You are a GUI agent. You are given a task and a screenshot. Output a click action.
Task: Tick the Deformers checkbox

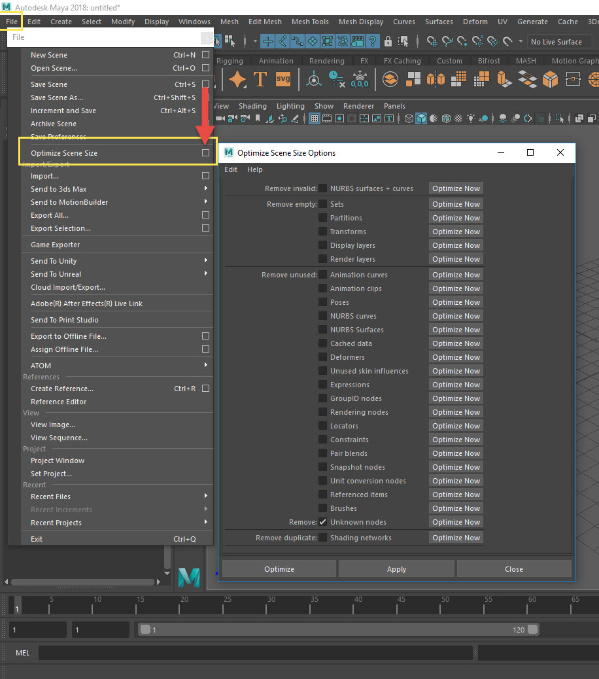click(323, 357)
